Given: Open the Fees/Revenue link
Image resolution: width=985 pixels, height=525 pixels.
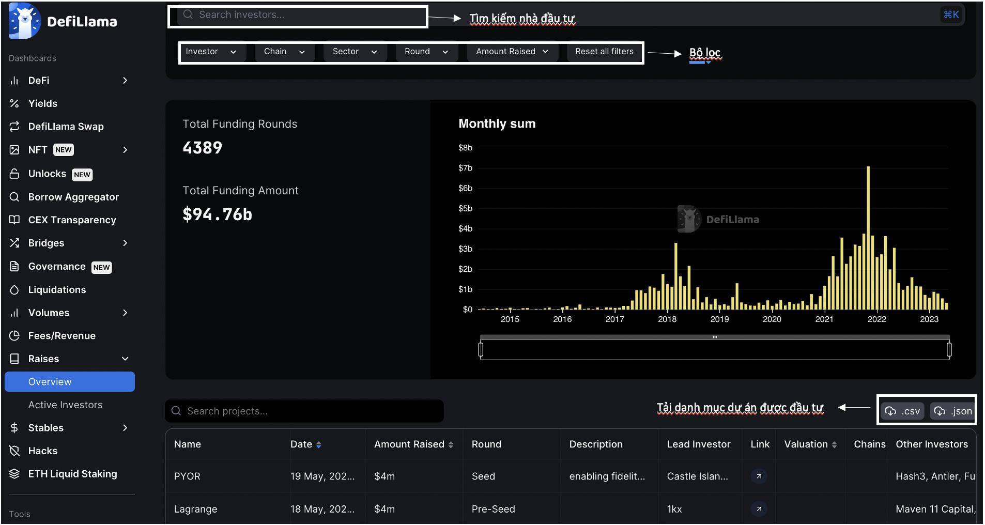Looking at the screenshot, I should [x=62, y=335].
